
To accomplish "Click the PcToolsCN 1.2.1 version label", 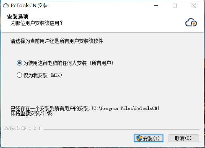I will [22, 128].
